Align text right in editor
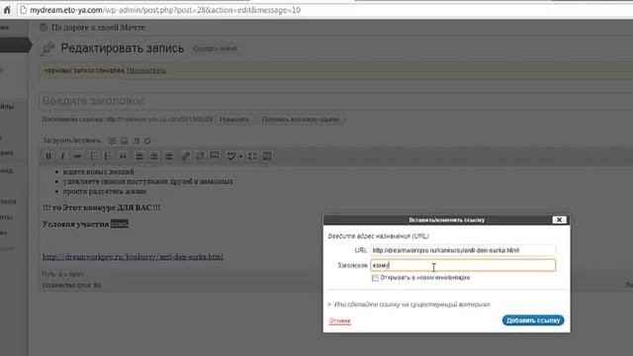The image size is (633, 356). tap(169, 156)
